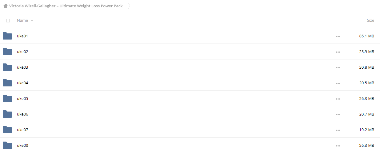Open more options for uke02

click(338, 52)
